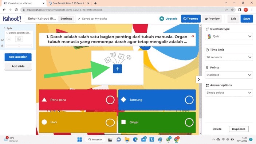Collapse the right panel with chevron arrow
This screenshot has width=256, height=144.
(x=199, y=79)
